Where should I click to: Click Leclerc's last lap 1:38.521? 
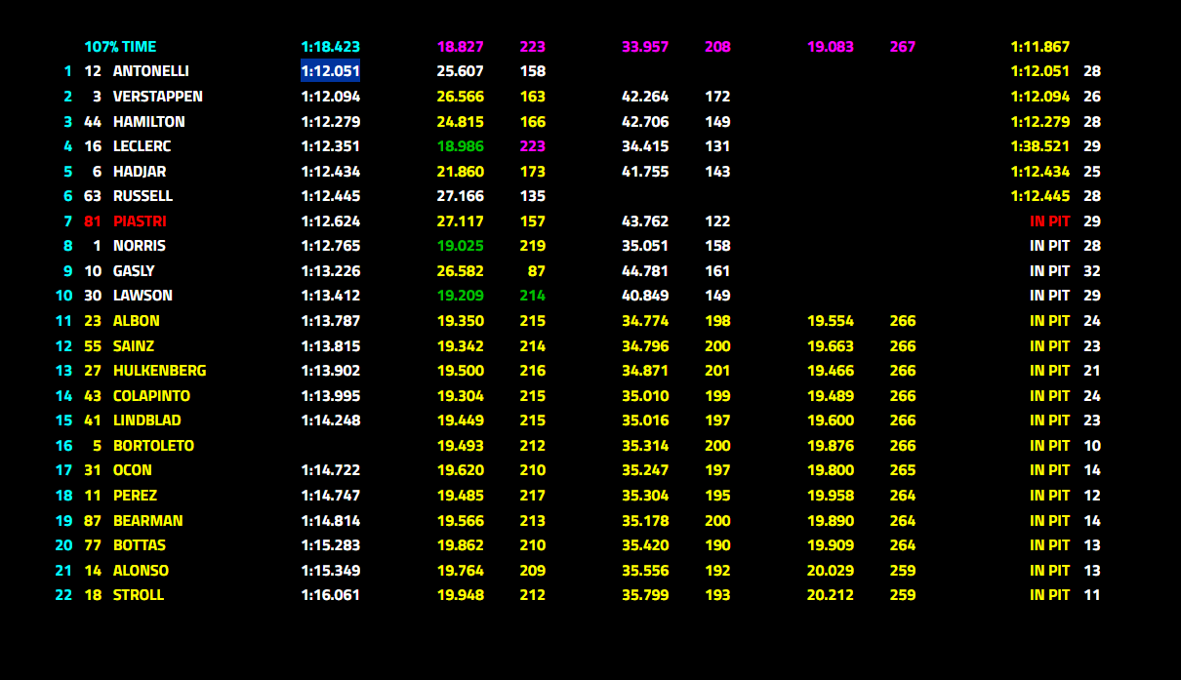(1040, 146)
